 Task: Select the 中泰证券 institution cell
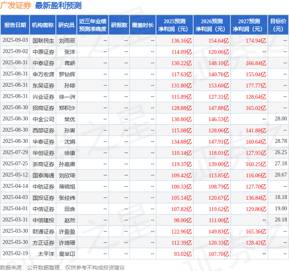click(43, 63)
